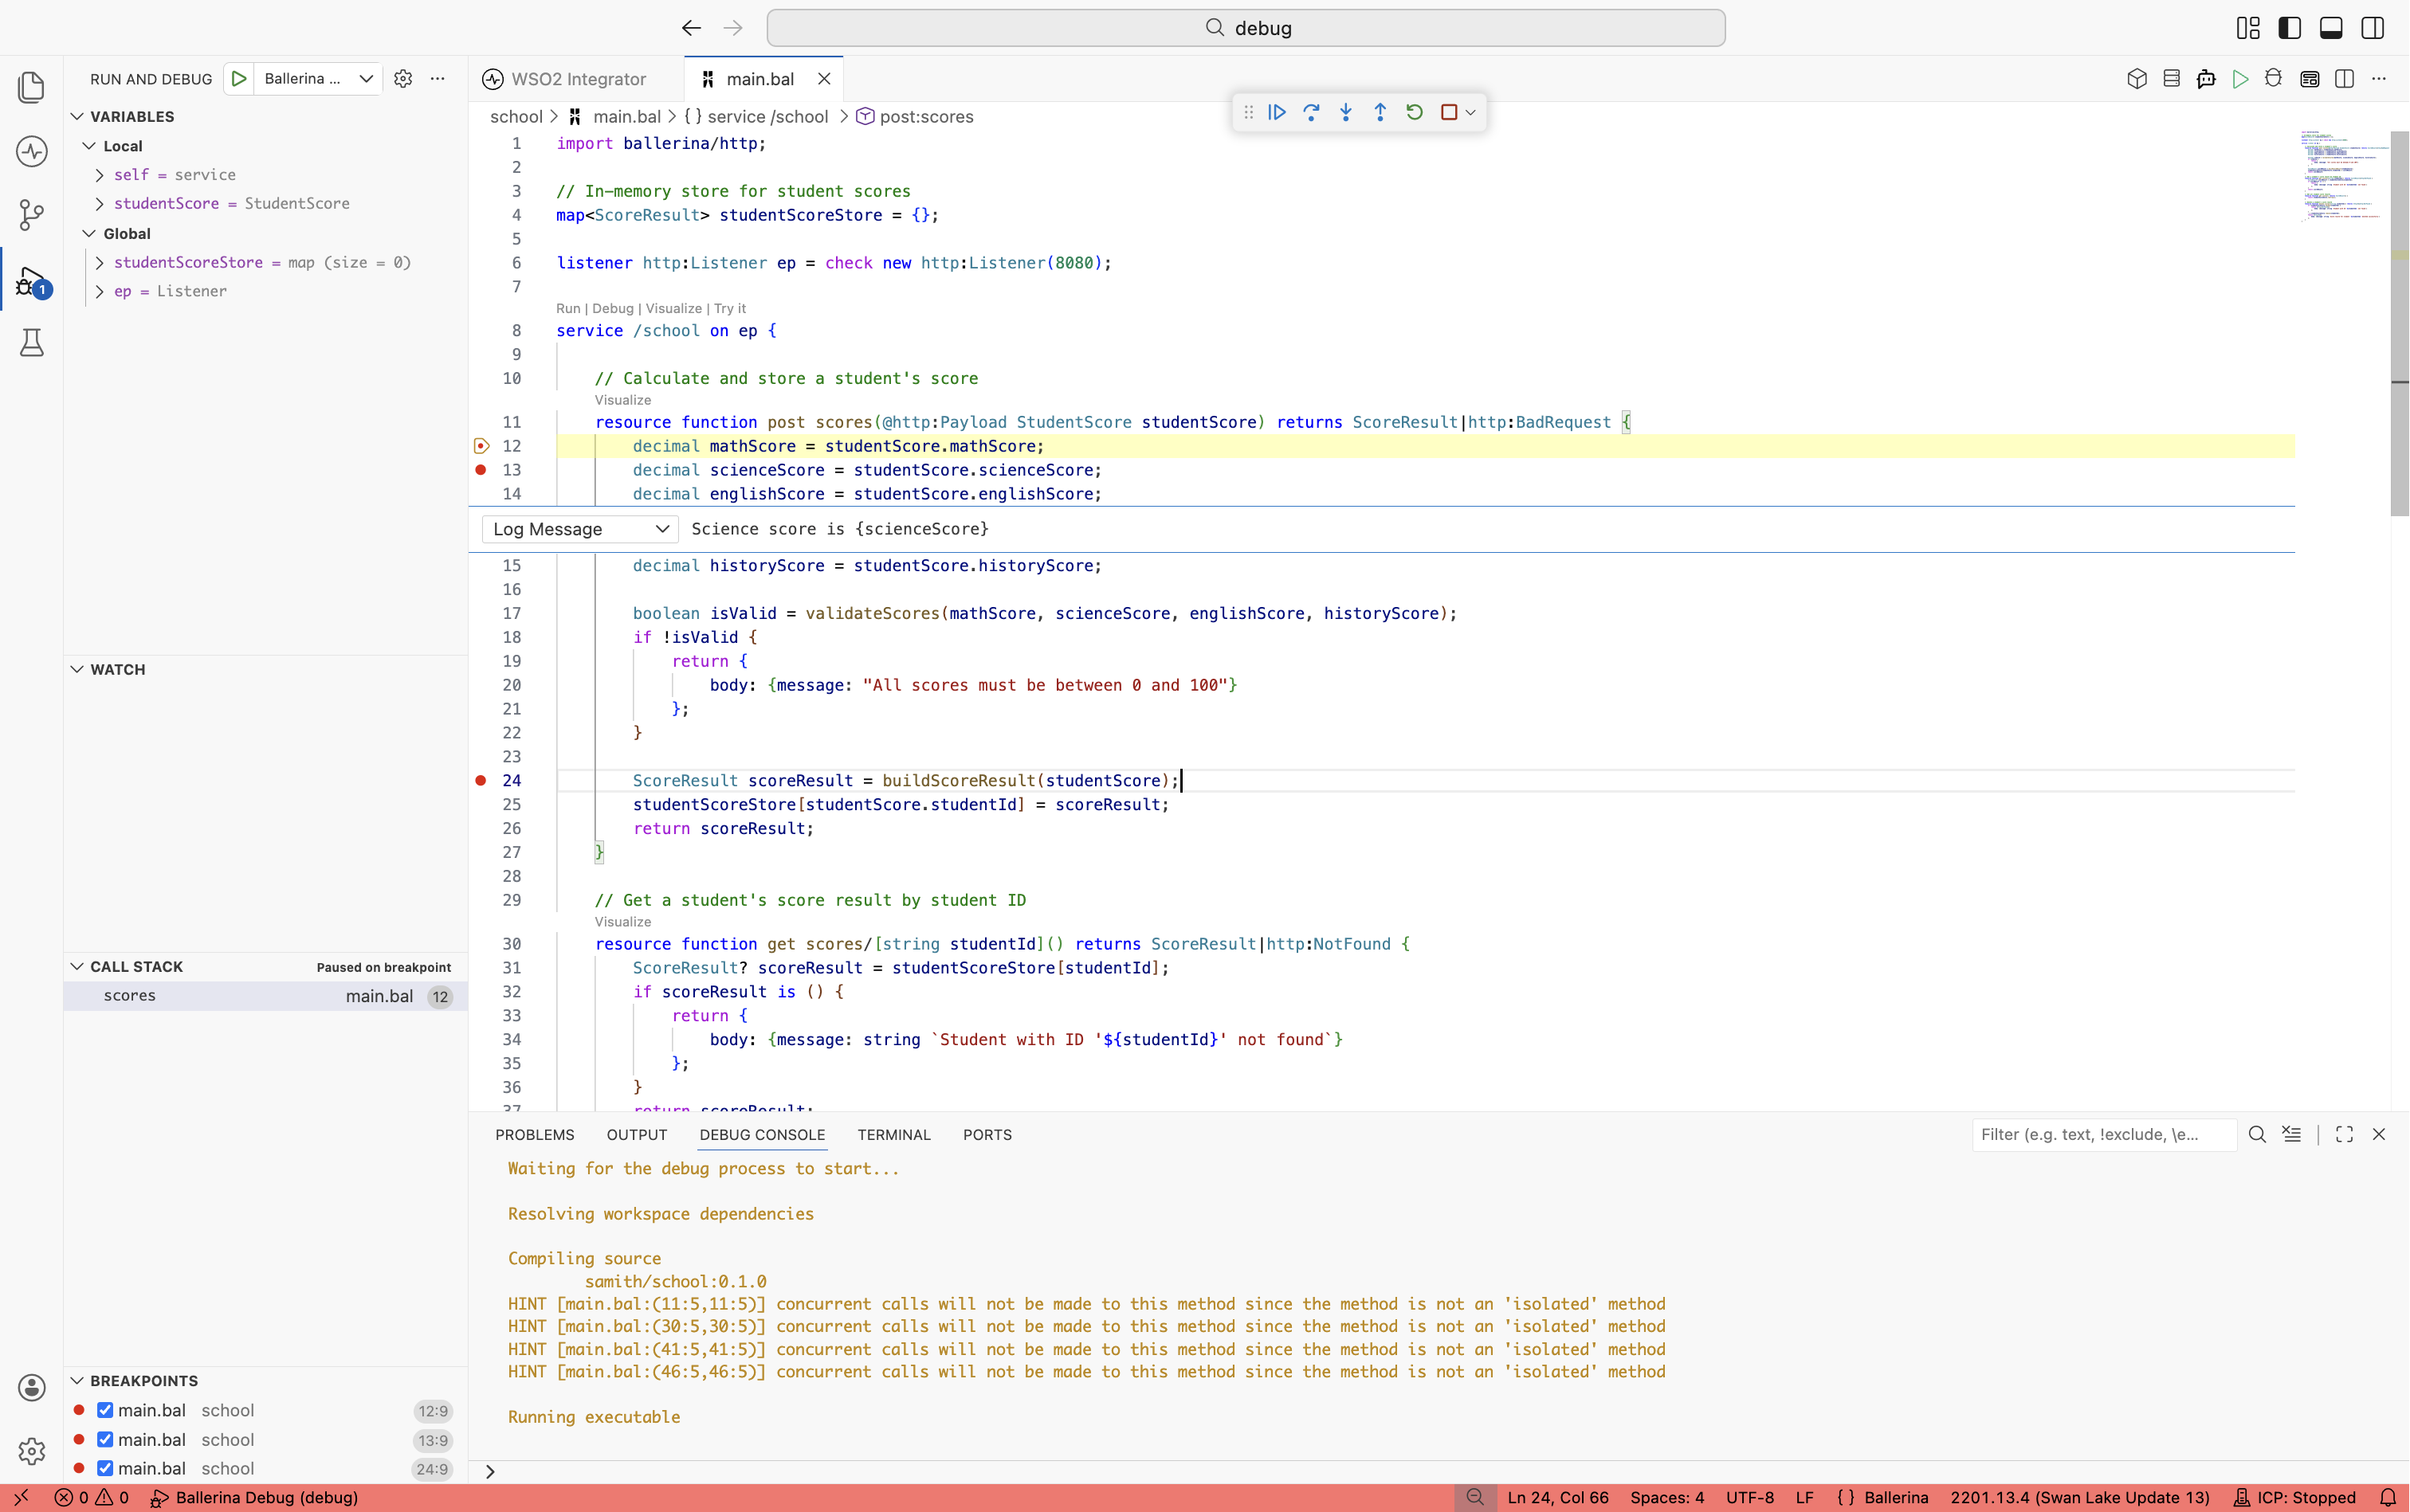Clear the debug console
The image size is (2410, 1512).
click(2291, 1134)
